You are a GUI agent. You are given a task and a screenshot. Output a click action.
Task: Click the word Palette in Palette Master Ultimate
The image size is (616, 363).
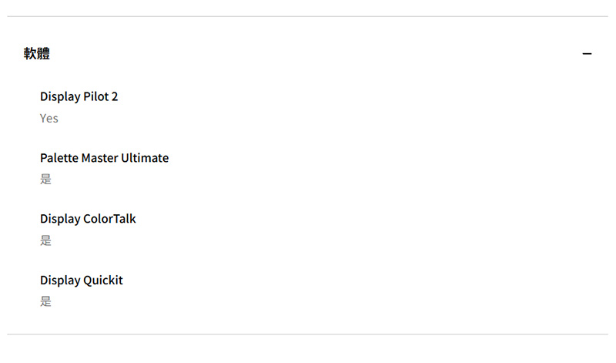pos(59,158)
